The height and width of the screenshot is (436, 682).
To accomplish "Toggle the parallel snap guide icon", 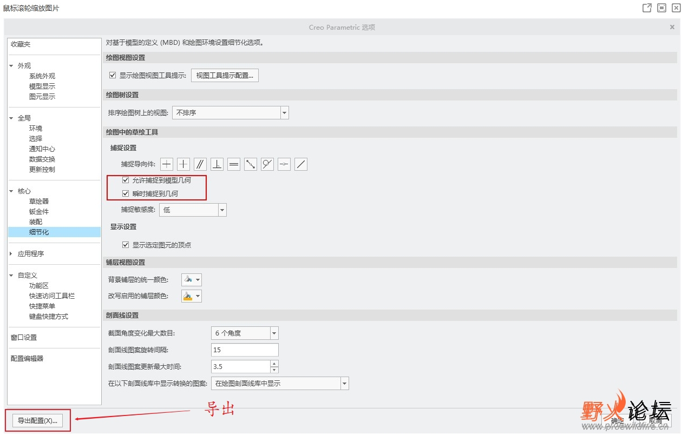I will pos(200,164).
